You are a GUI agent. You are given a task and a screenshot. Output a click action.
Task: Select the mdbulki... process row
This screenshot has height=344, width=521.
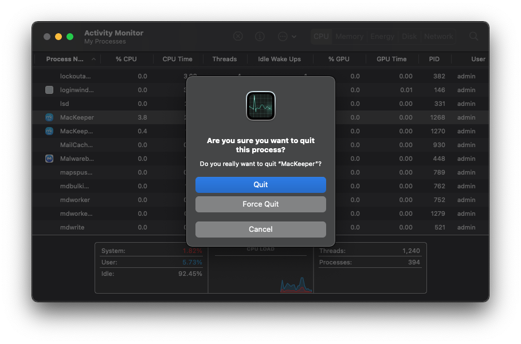[x=260, y=186]
